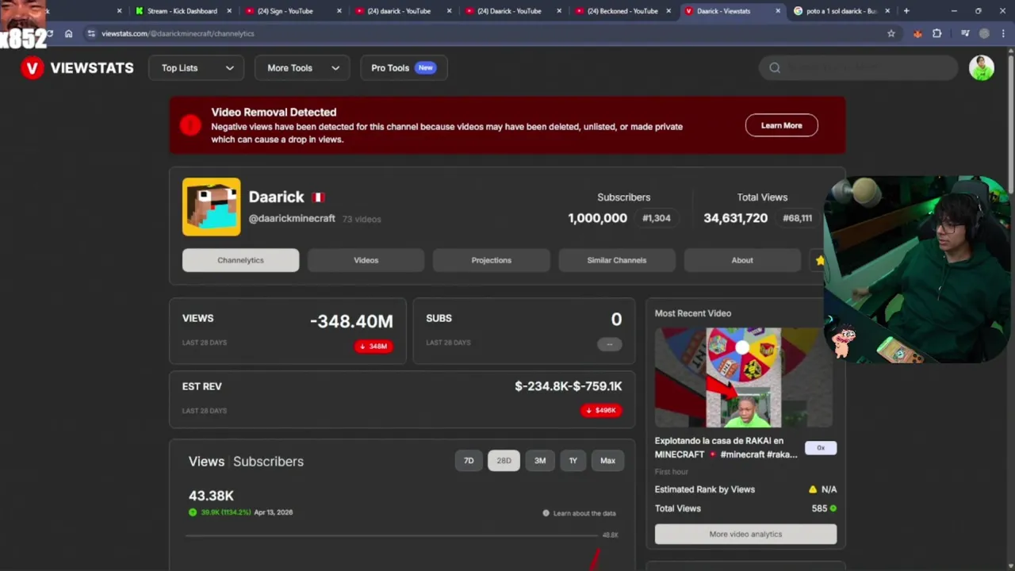The height and width of the screenshot is (571, 1015).
Task: Click Learn More on removal banner
Action: 781,125
